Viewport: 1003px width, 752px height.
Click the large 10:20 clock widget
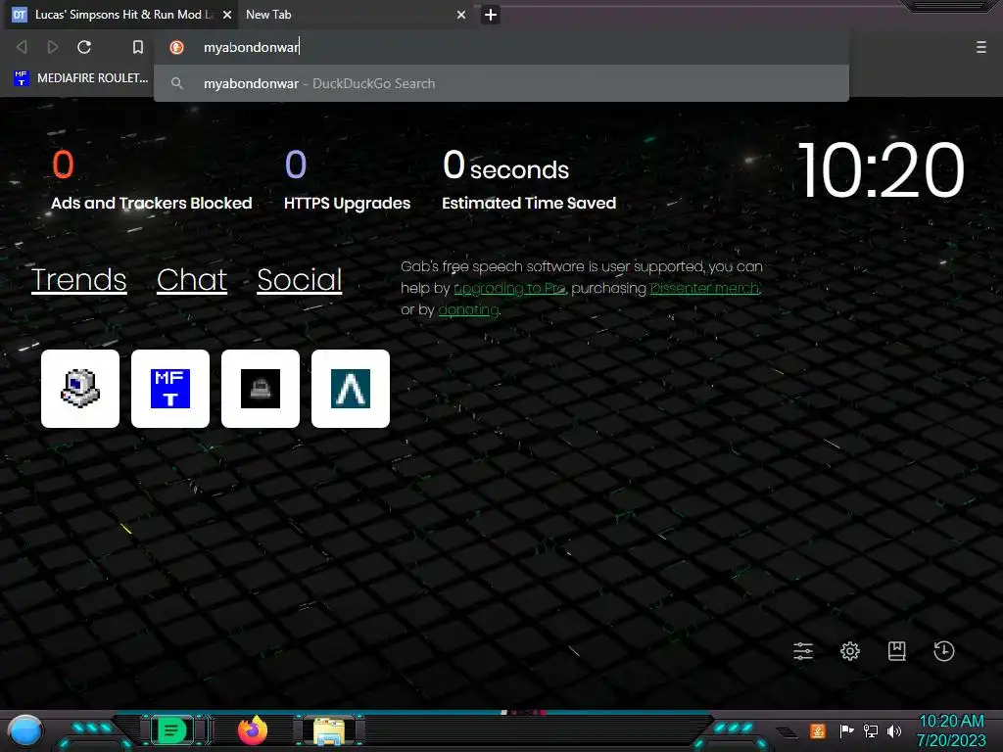pyautogui.click(x=881, y=170)
